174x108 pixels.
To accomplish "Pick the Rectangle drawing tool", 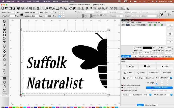I will pos(4,28).
